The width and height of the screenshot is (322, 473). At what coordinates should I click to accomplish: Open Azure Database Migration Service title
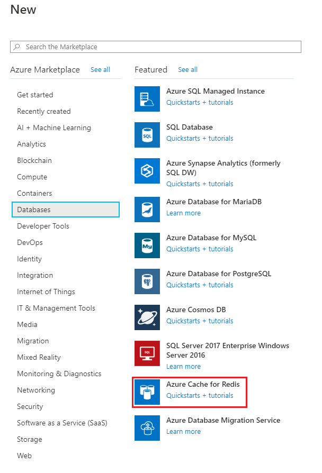223,420
